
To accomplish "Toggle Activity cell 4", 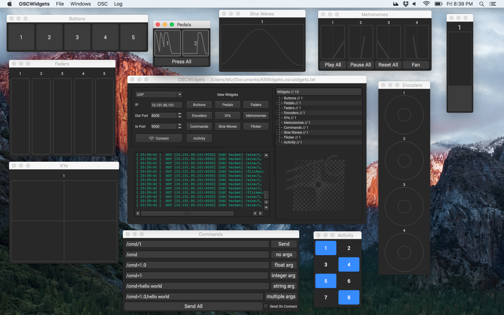I will (x=349, y=265).
